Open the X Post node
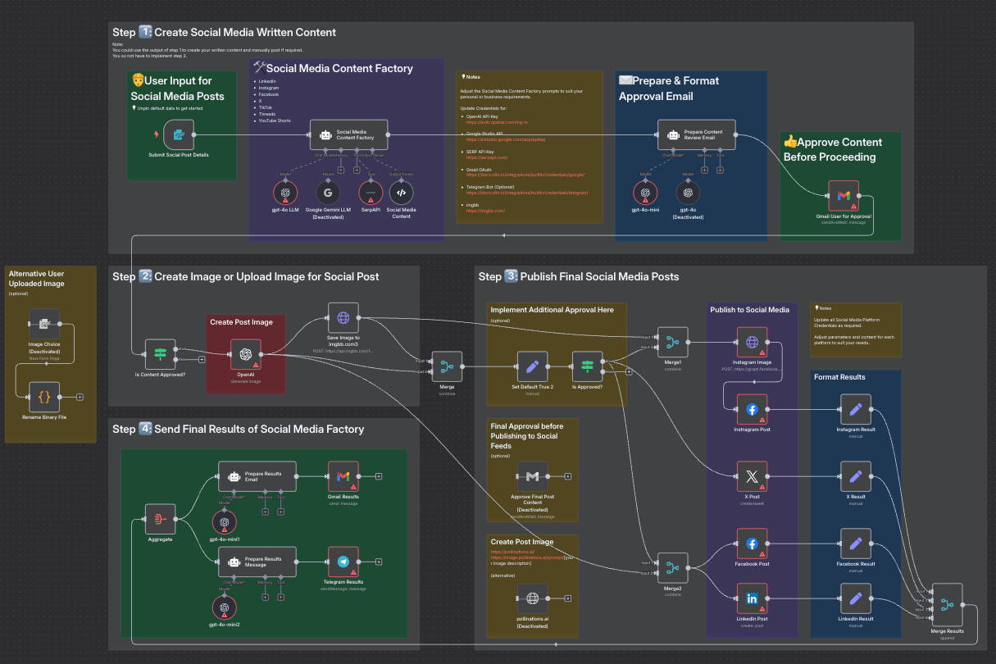The width and height of the screenshot is (996, 664). click(752, 475)
